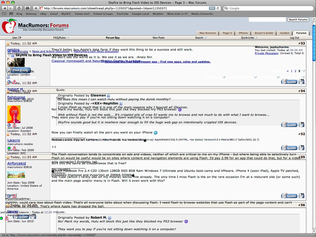Open New Posts in the navbar

point(158,38)
